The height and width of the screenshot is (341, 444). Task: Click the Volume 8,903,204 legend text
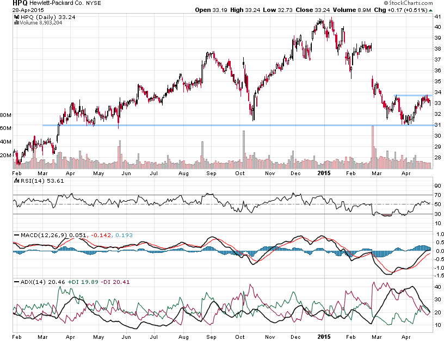tap(41, 23)
